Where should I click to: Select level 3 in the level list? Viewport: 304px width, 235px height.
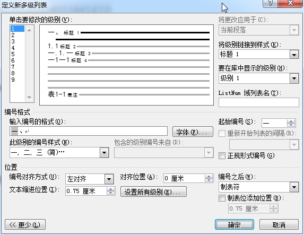(18, 41)
